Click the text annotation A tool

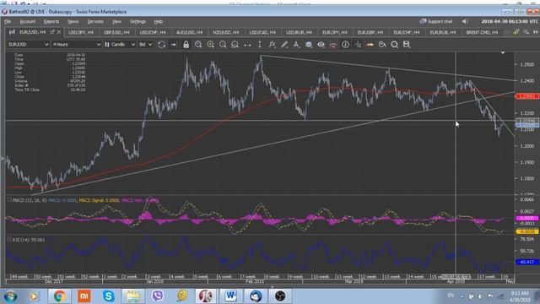pyautogui.click(x=296, y=45)
